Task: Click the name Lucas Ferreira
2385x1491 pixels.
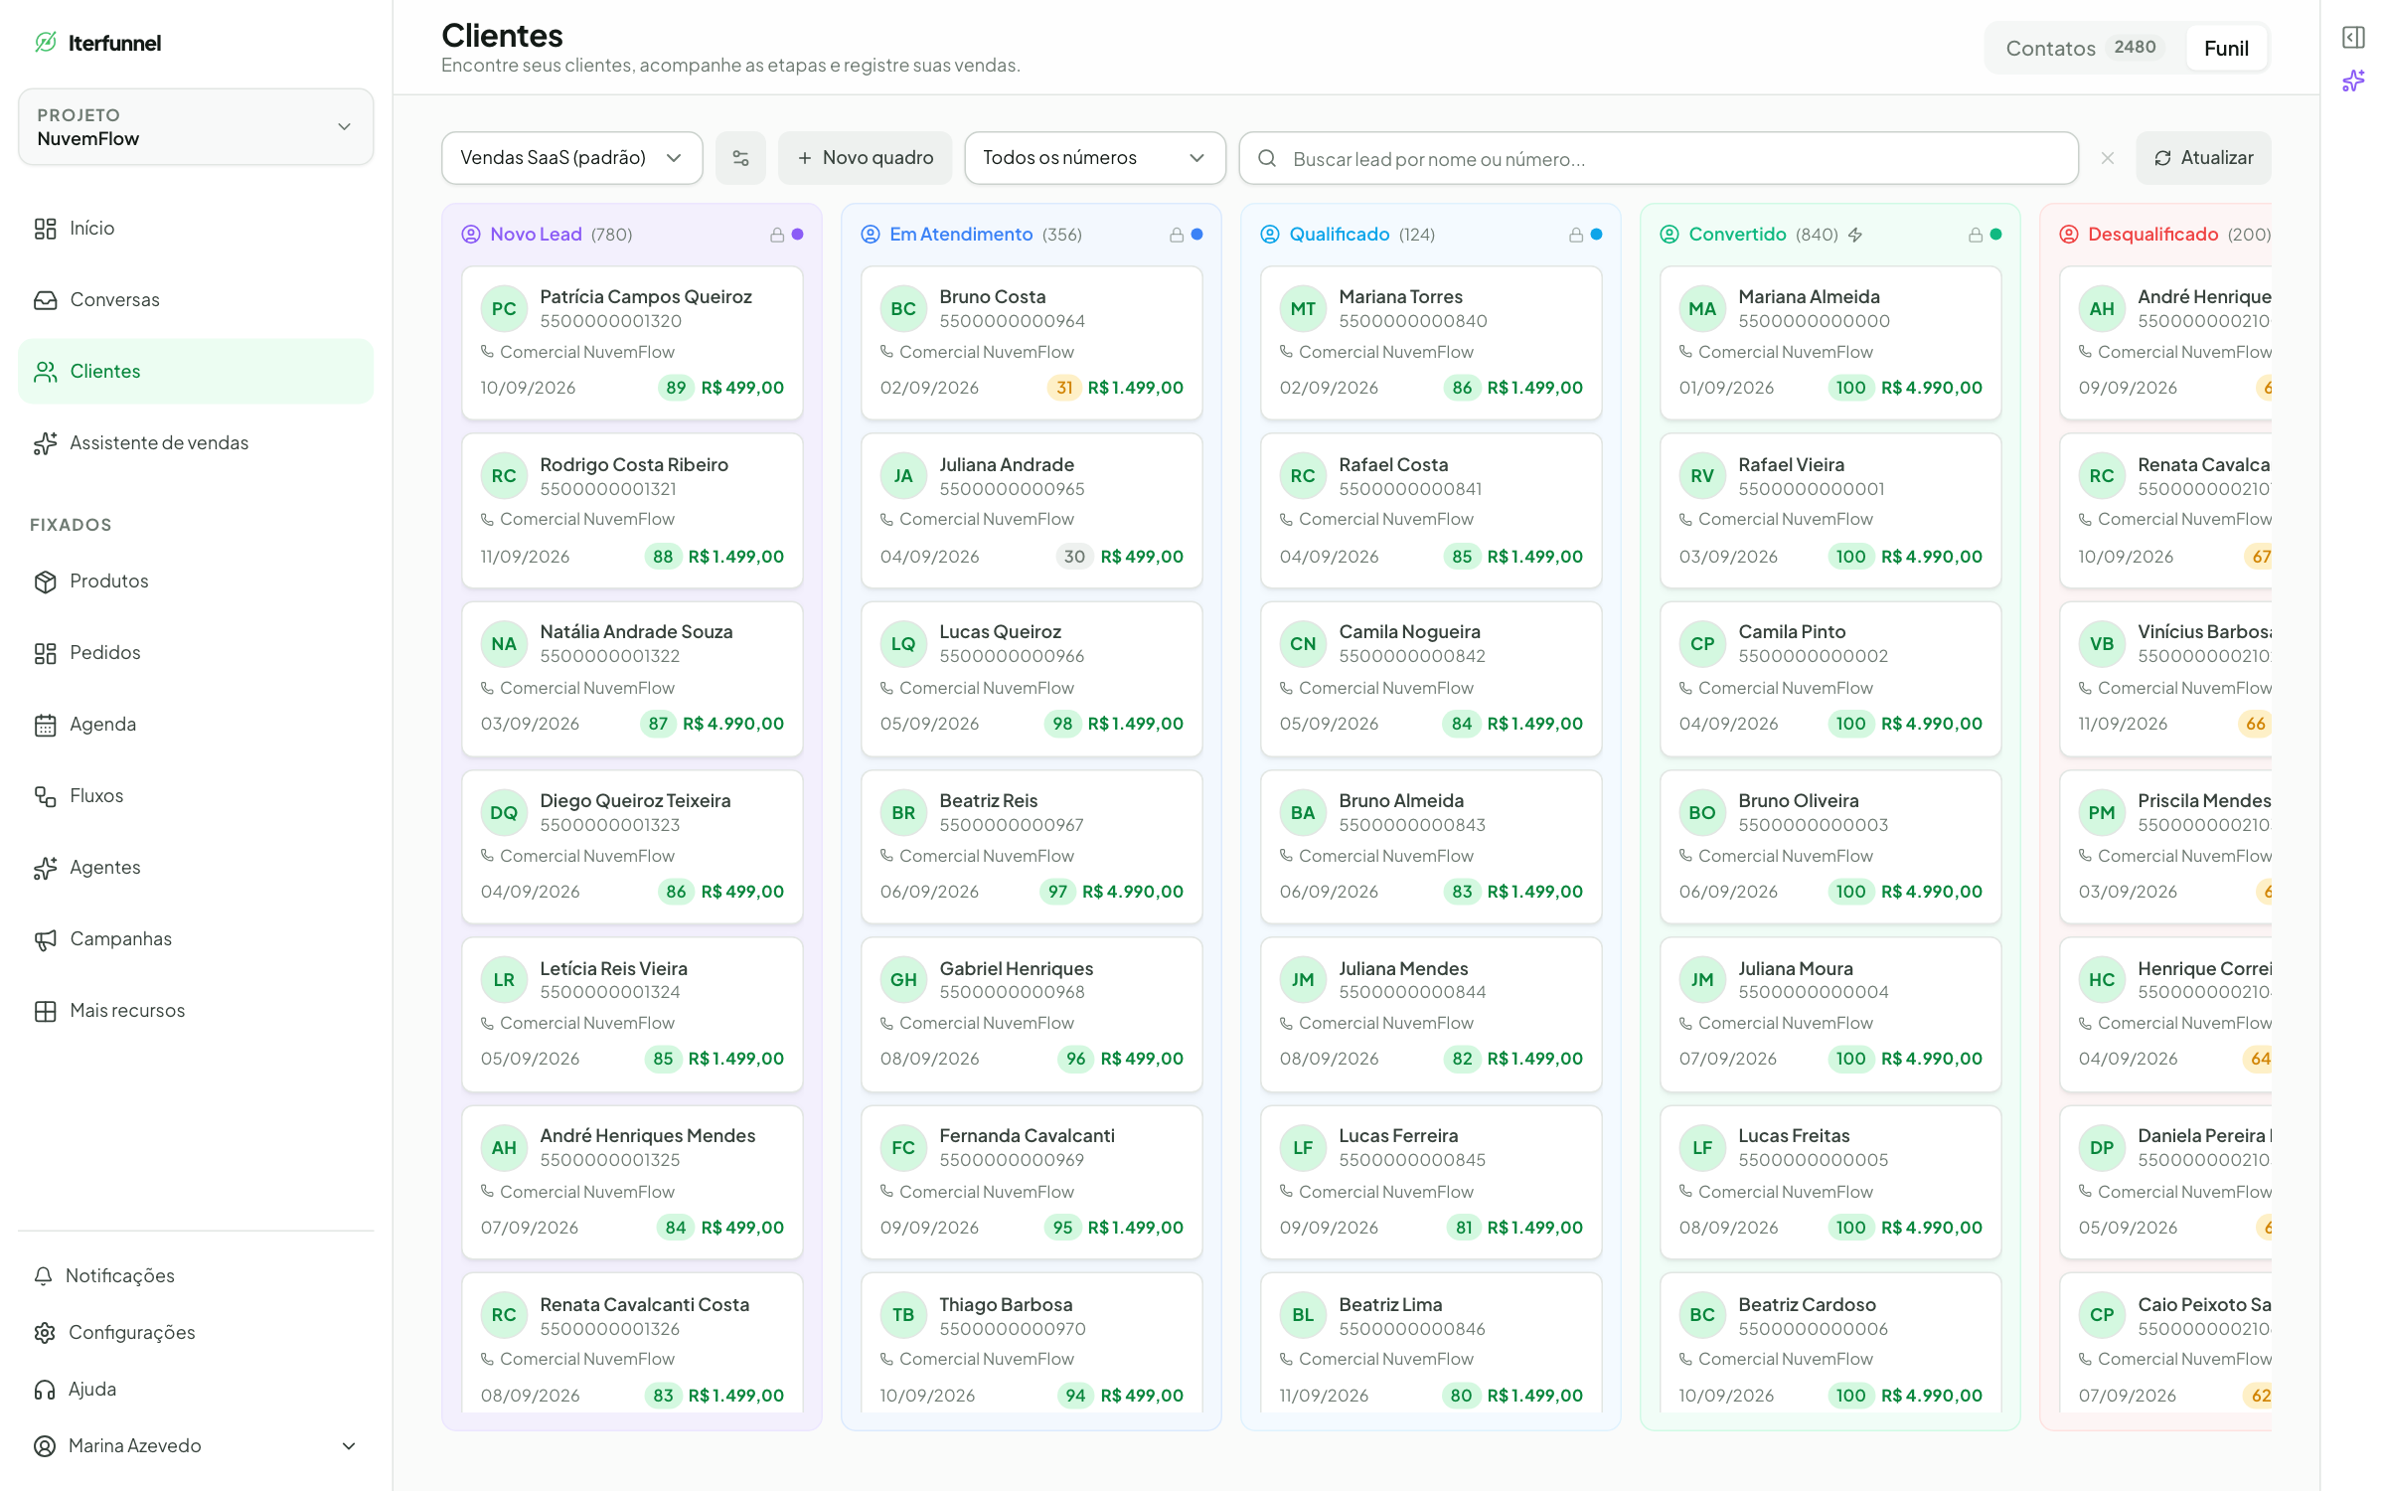Action: click(x=1398, y=1136)
